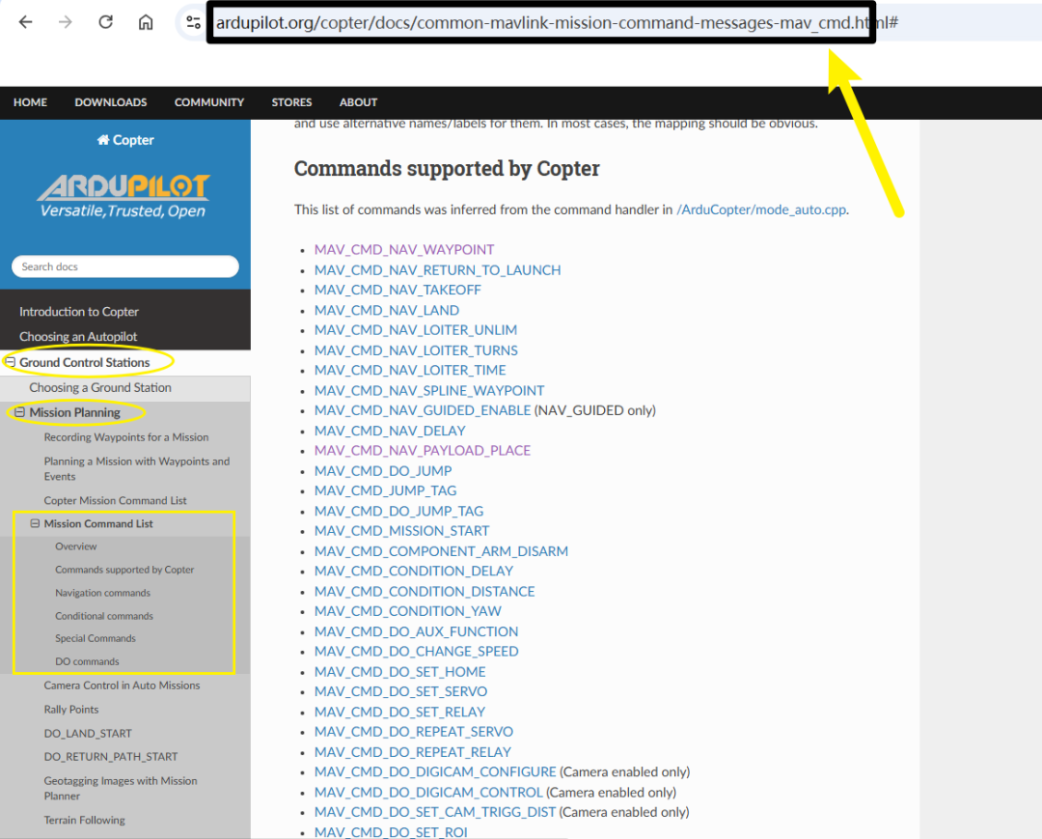Open the DOWNLOADS menu item
This screenshot has width=1042, height=839.
111,102
